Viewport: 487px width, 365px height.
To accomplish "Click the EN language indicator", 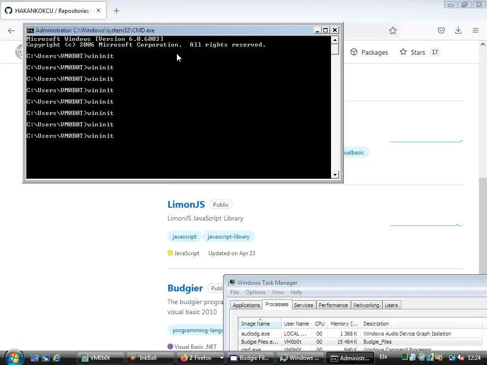I will click(383, 357).
